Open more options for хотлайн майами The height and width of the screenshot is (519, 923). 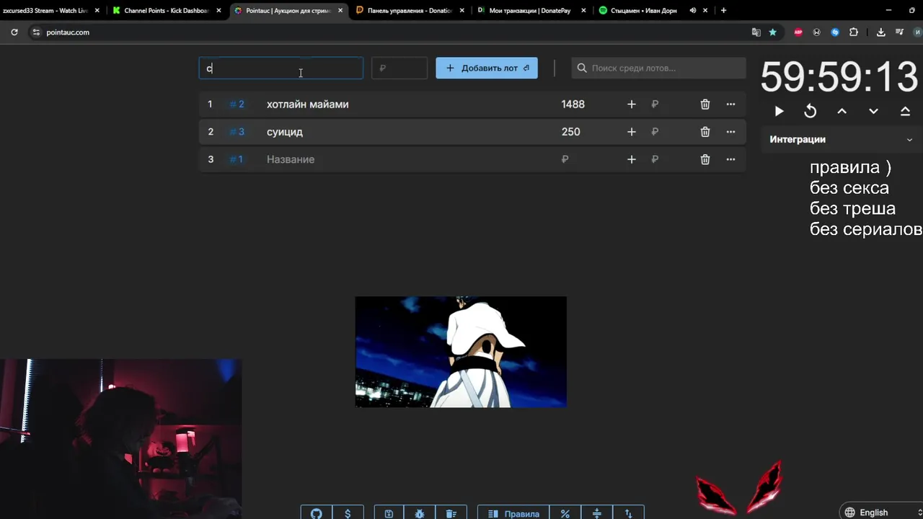pyautogui.click(x=730, y=105)
